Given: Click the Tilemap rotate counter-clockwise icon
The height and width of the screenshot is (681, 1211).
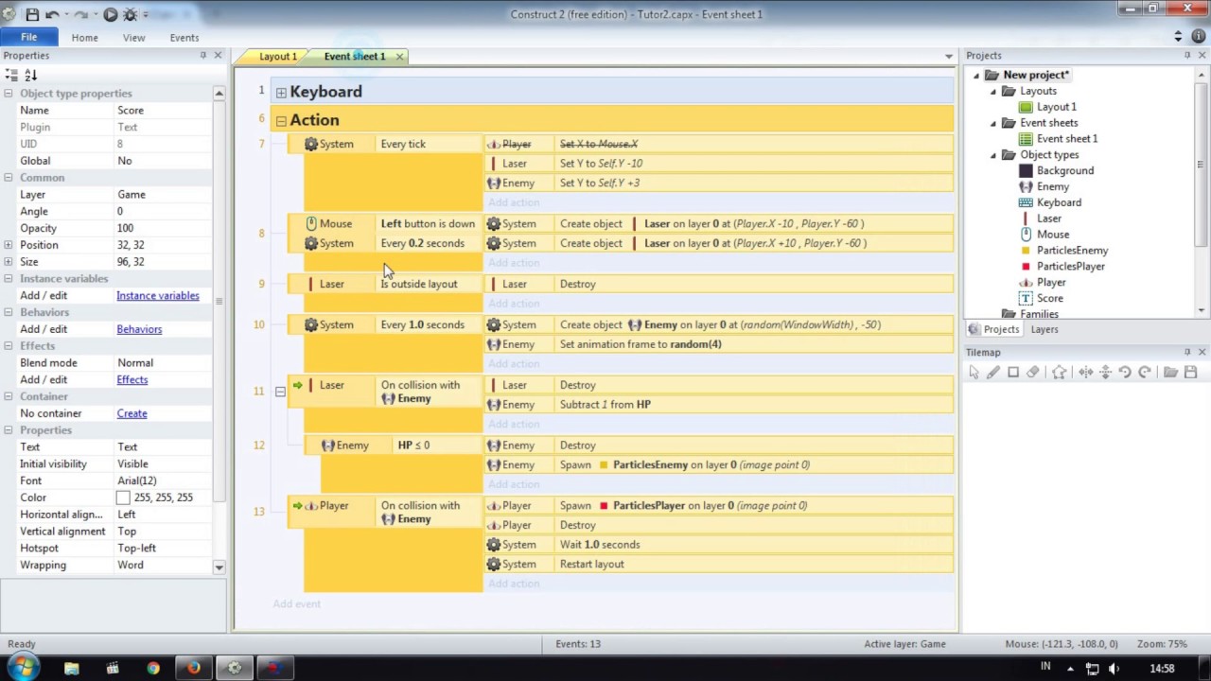Looking at the screenshot, I should coord(1125,373).
